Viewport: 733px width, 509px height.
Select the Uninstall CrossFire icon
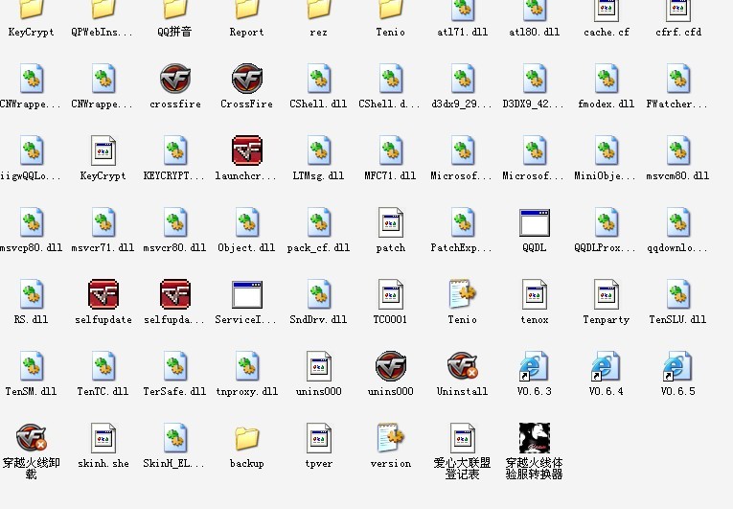[x=462, y=366]
